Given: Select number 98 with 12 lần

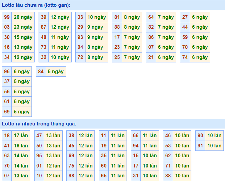Looking at the screenshot, I should coord(72,176).
